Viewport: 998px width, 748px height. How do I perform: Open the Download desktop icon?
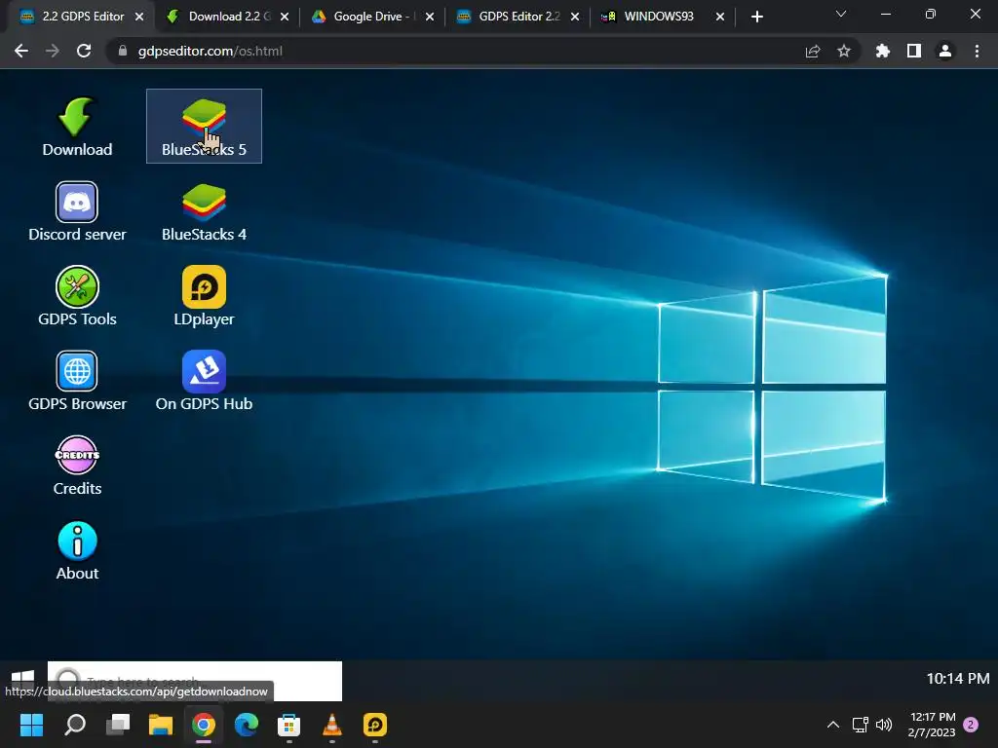coord(77,127)
